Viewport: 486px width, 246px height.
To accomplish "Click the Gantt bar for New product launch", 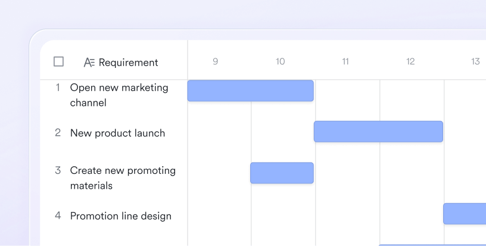I will (378, 132).
